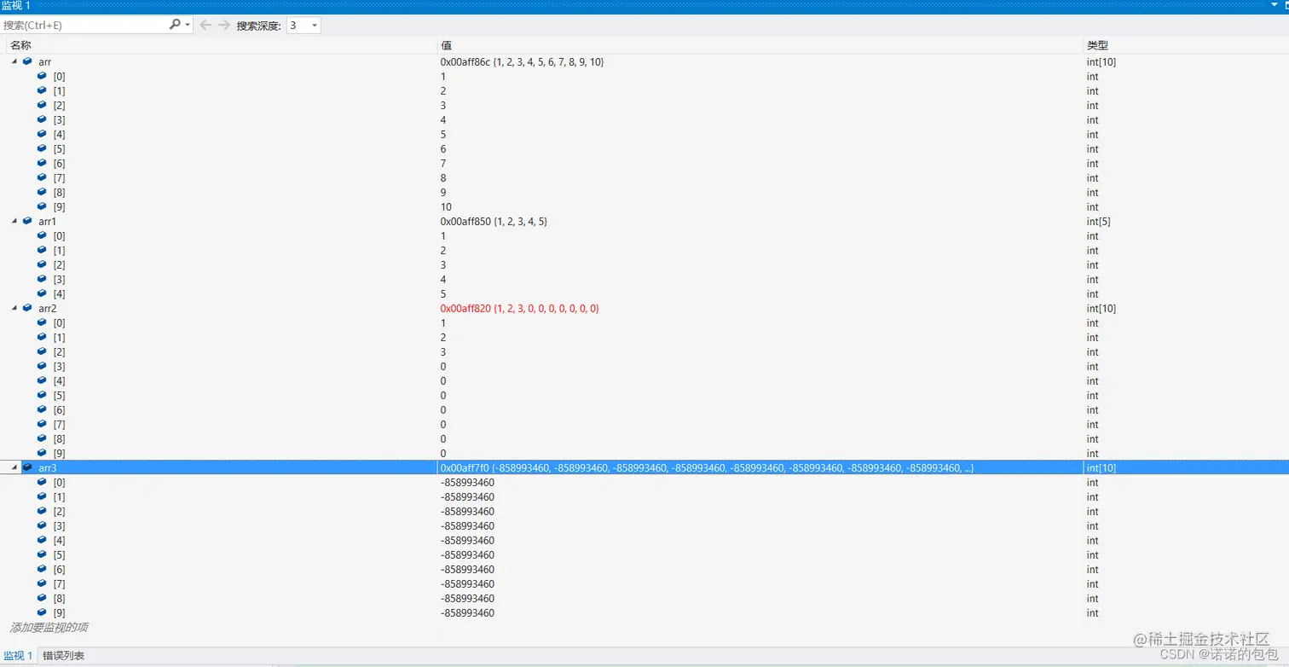Viewport: 1289px width, 667px height.
Task: Collapse the arr3 array node
Action: click(x=14, y=467)
